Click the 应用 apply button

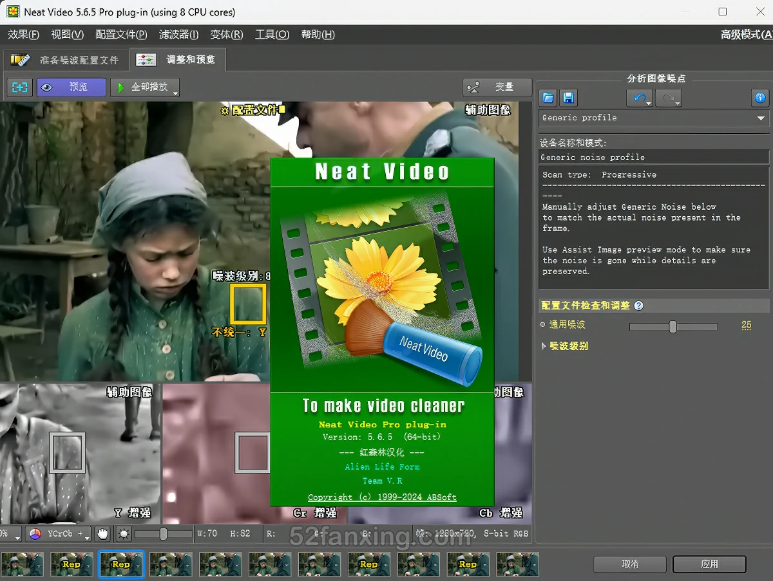[x=709, y=564]
